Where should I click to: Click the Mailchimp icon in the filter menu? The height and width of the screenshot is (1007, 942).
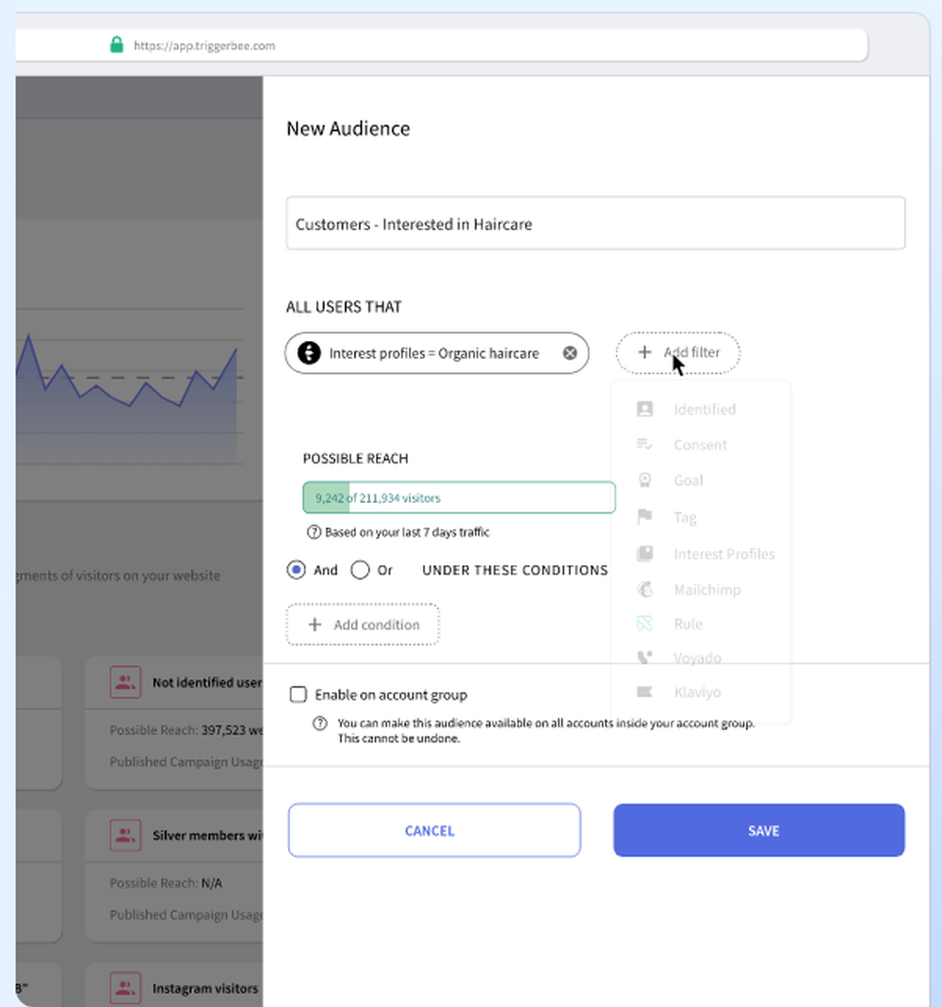tap(644, 589)
